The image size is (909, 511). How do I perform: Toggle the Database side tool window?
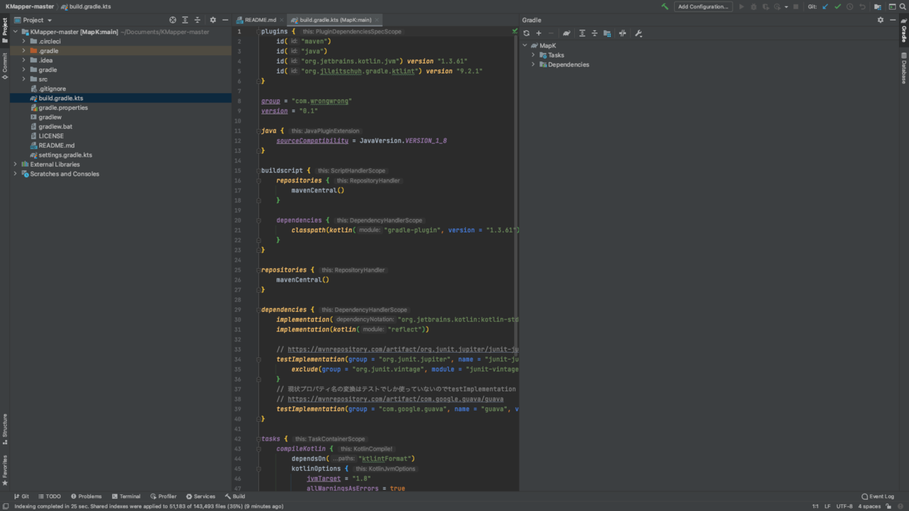tap(904, 68)
